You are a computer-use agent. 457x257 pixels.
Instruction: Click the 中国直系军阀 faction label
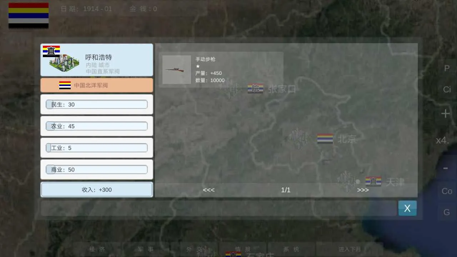(102, 71)
